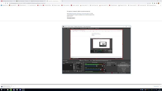Open source properties via the gear under Sources
The width and height of the screenshot is (162, 91).
coord(77,71)
